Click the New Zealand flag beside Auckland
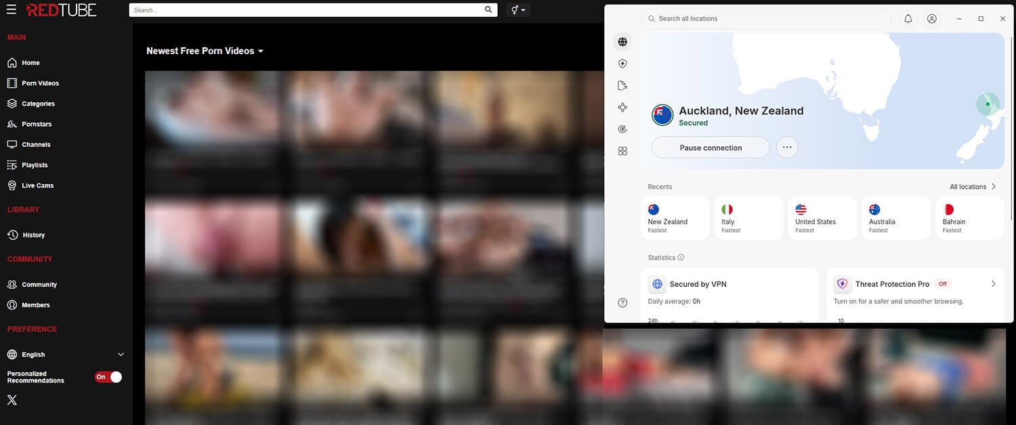This screenshot has width=1016, height=425. click(662, 115)
